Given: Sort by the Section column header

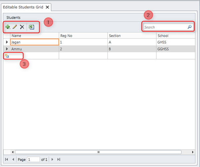Looking at the screenshot, I should pyautogui.click(x=132, y=36).
